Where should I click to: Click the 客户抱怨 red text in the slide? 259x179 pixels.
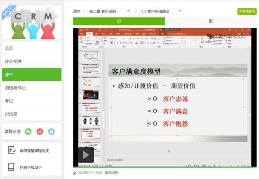(x=175, y=123)
